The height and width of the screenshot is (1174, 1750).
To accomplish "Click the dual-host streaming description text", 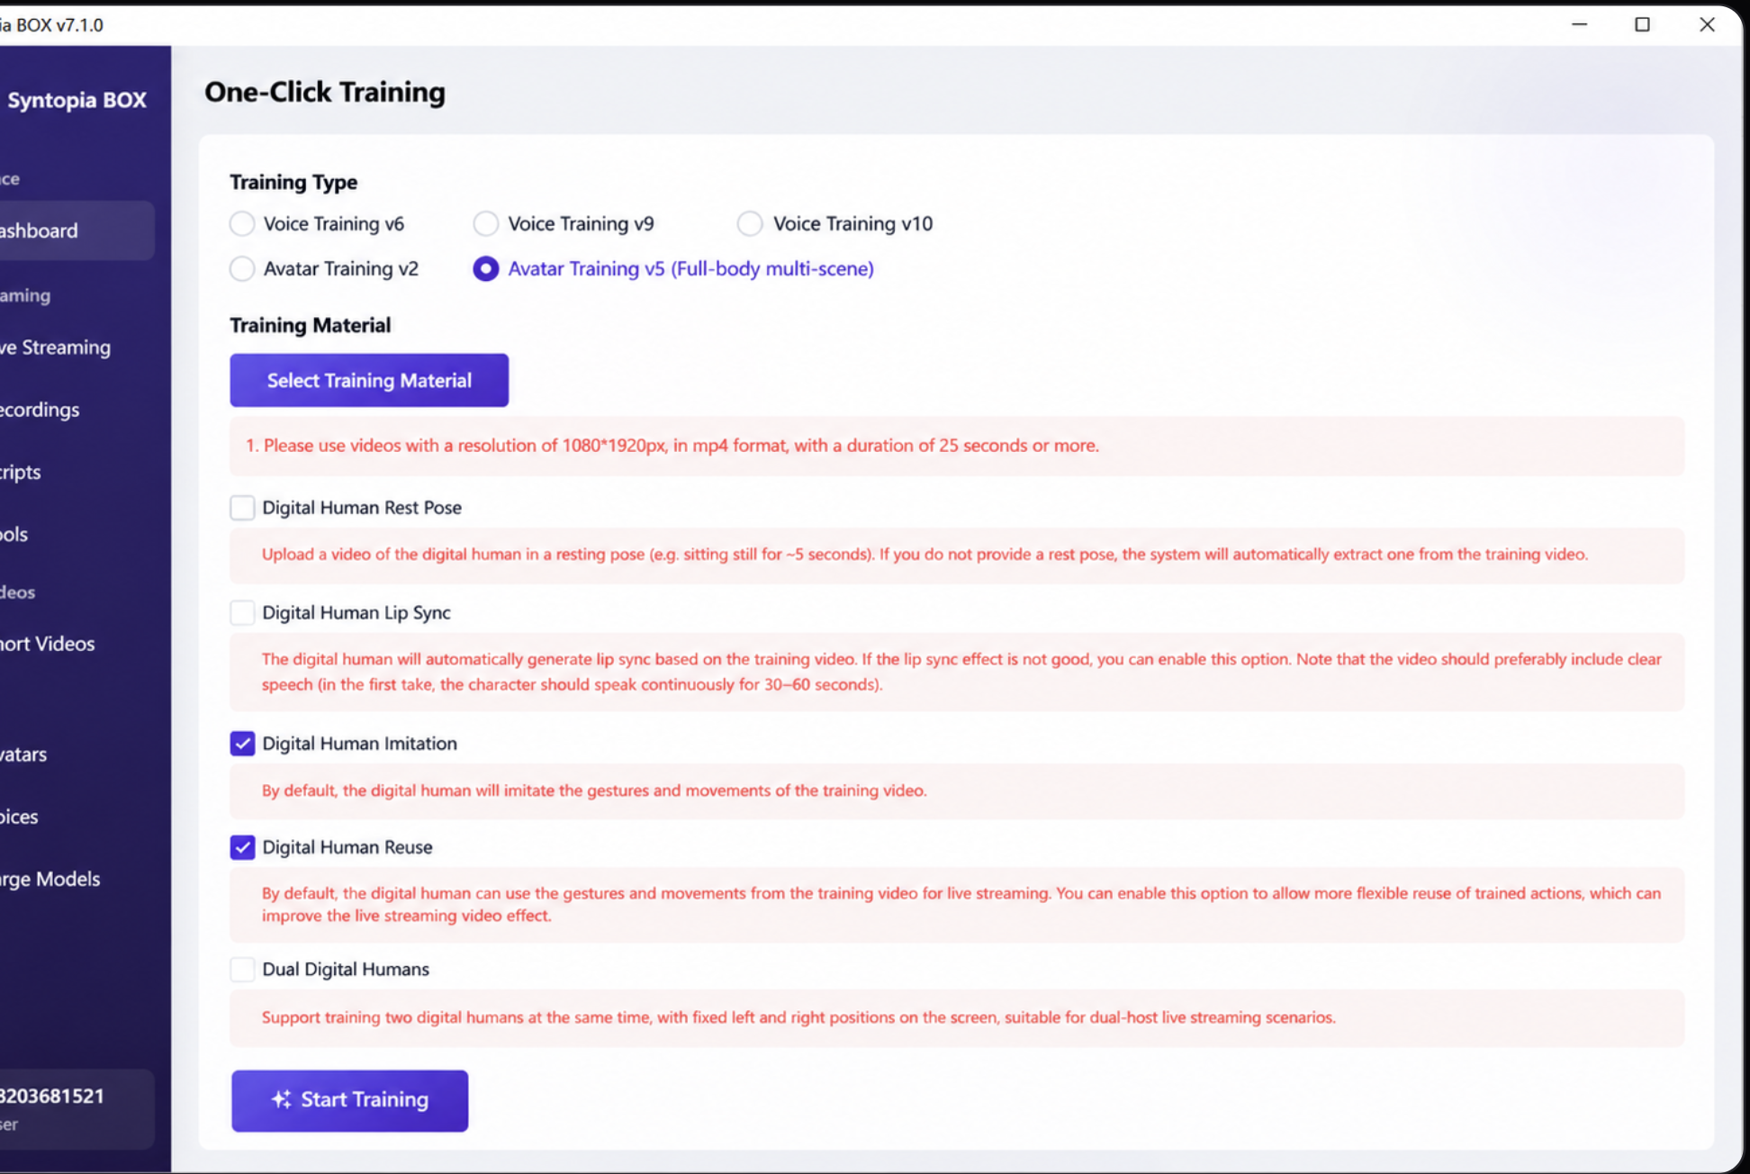I will 798,1017.
